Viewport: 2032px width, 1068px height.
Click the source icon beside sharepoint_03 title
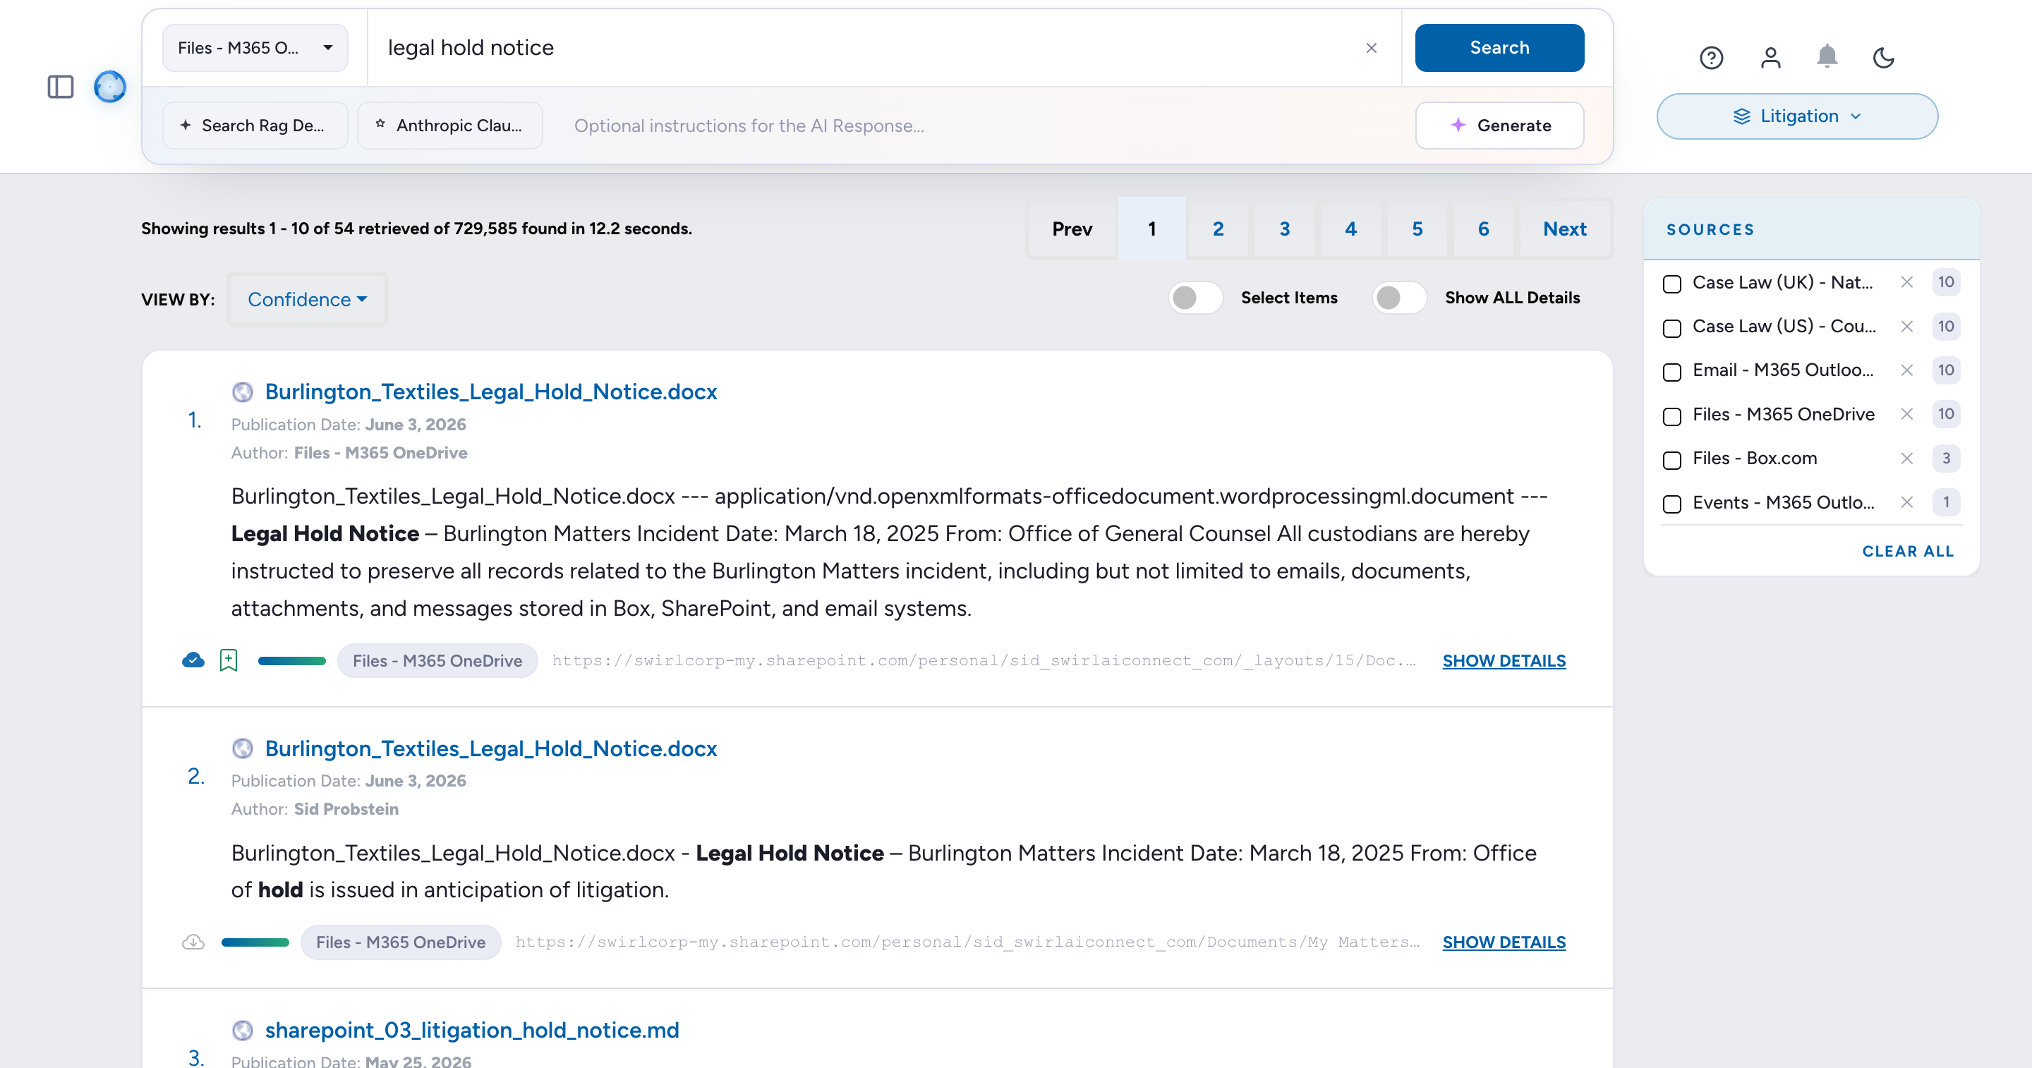(x=243, y=1030)
